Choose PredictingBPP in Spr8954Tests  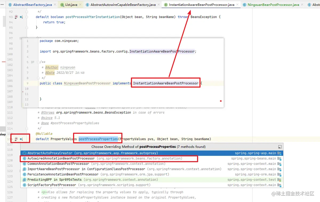152,180
